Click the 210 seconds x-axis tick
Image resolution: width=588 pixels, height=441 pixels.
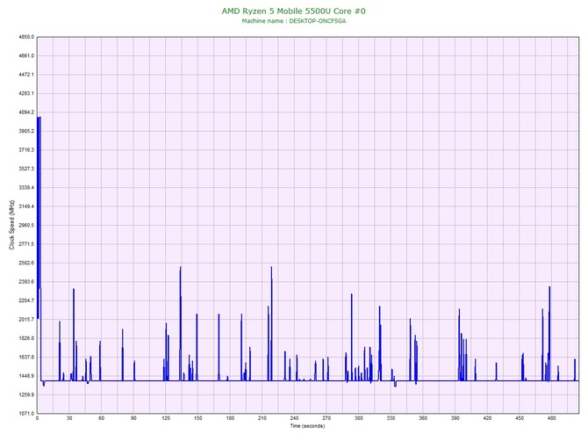262,418
